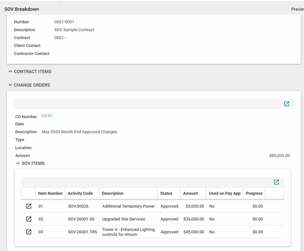Viewport: 304px width, 251px height.
Task: Click the Used on Pay App header
Action: 224,193
